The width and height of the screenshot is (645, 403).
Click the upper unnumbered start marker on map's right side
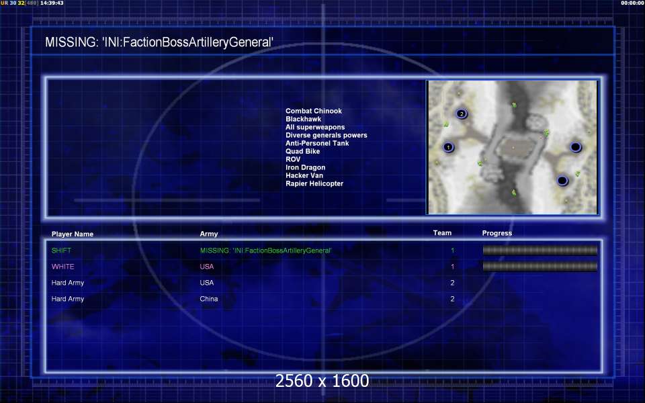[x=575, y=147]
